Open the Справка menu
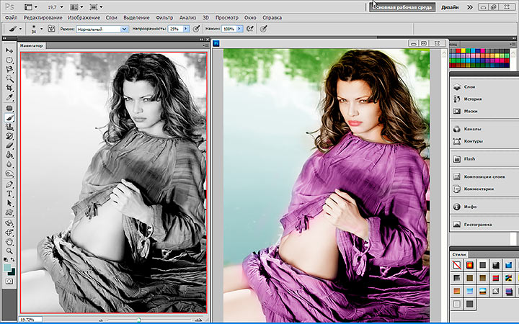This screenshot has width=519, height=324. click(272, 17)
